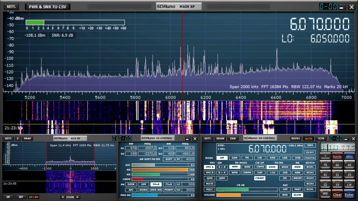Switch to AM mode
This screenshot has width=358, height=201.
(x=222, y=158)
